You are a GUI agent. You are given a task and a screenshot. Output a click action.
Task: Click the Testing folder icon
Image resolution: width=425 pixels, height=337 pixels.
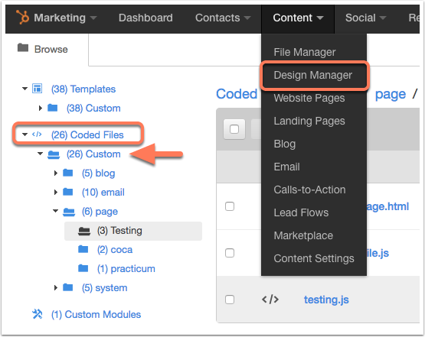pos(84,232)
